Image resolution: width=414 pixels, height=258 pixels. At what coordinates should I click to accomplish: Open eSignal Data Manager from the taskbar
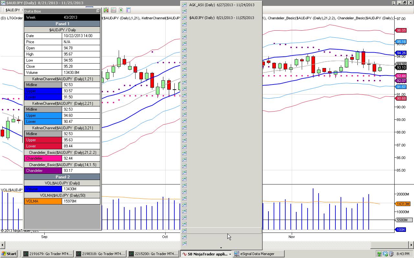pos(258,254)
